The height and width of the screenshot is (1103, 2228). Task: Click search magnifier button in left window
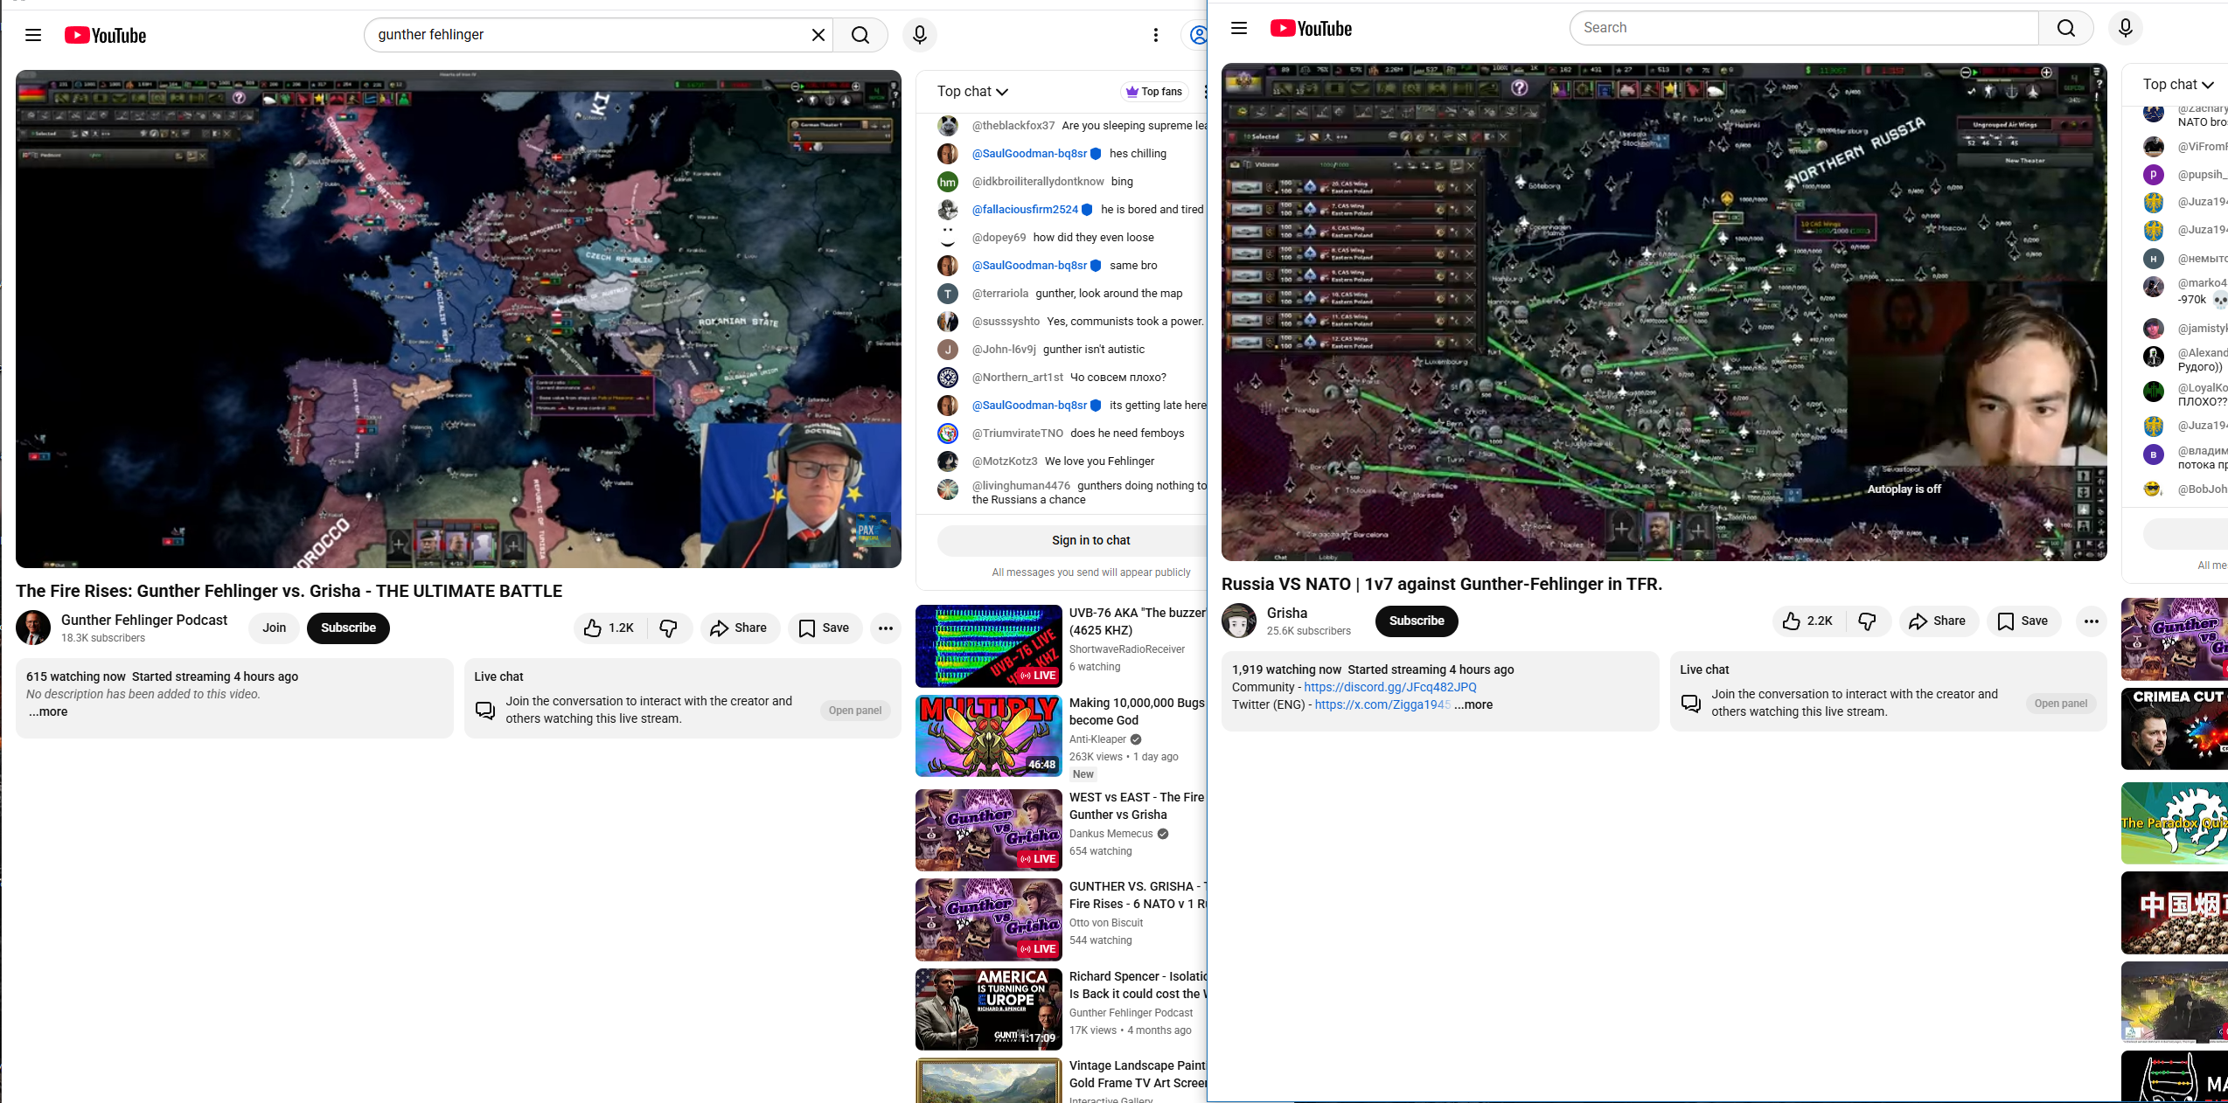(x=860, y=35)
